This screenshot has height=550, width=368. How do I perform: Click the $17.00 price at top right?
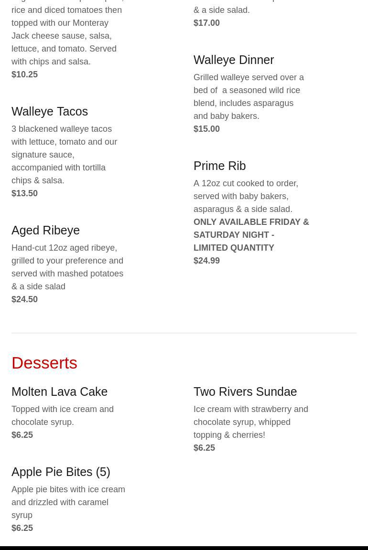click(206, 23)
